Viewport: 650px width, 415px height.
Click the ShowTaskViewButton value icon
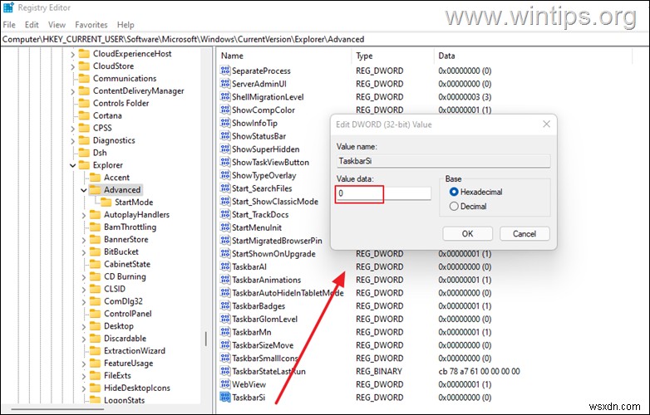(225, 162)
